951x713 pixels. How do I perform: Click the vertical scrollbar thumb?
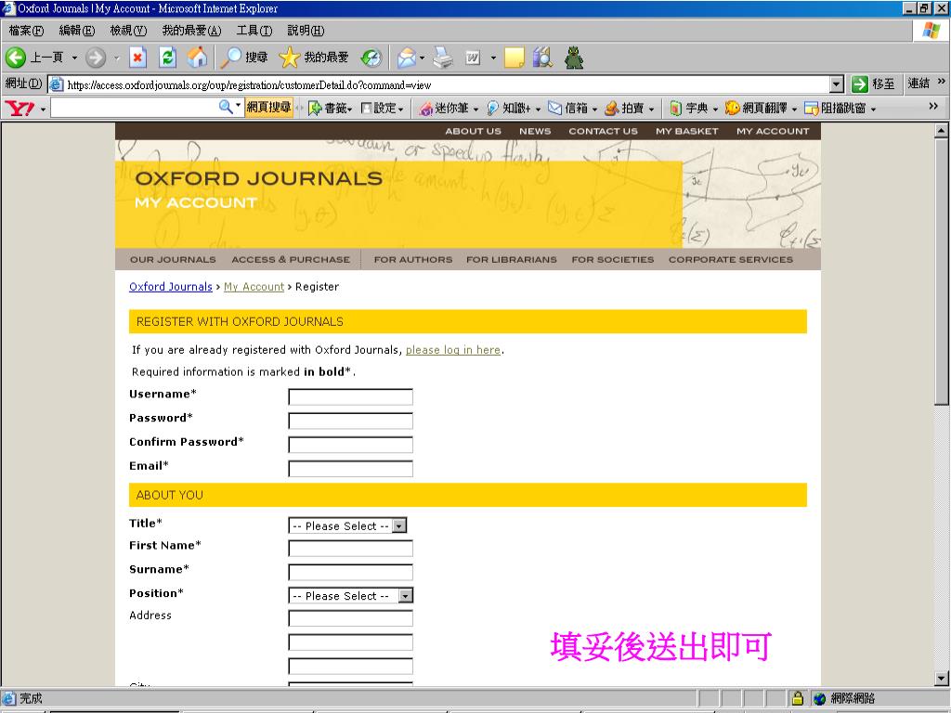(941, 271)
